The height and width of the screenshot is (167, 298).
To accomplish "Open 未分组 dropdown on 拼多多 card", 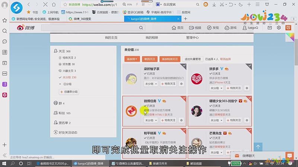I will 216,88.
